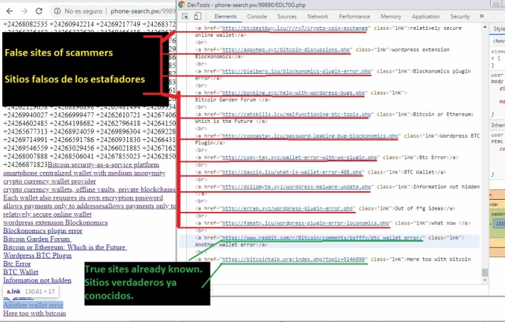This screenshot has width=505, height=322.
Task: Click errap.xyz wordpress-plugin-error href
Action: 287,208
